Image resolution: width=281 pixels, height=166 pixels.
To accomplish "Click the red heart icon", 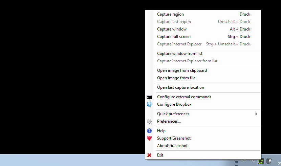I will 149,138.
